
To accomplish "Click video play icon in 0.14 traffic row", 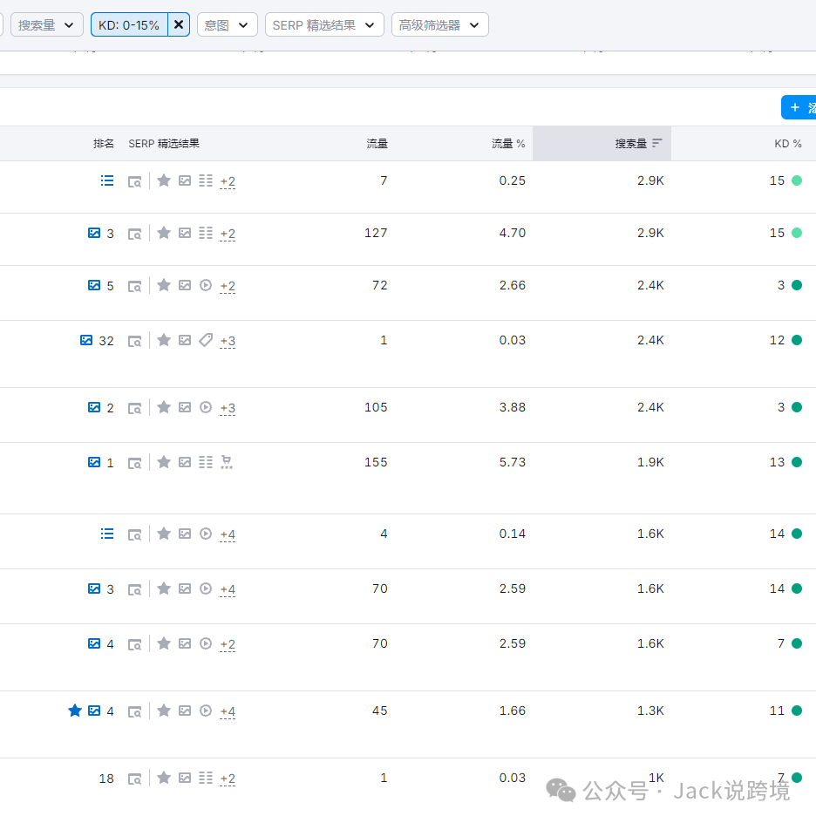I will click(206, 534).
